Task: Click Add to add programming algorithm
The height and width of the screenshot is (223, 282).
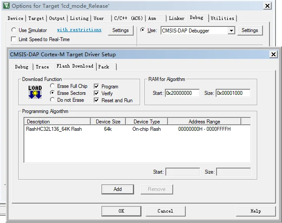Action: 118,189
